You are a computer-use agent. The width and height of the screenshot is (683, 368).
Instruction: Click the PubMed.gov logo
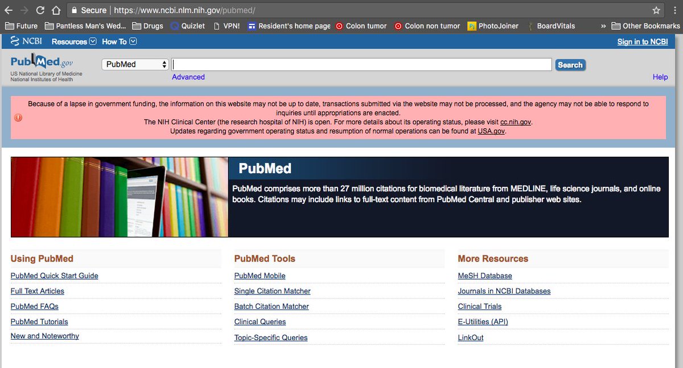42,62
